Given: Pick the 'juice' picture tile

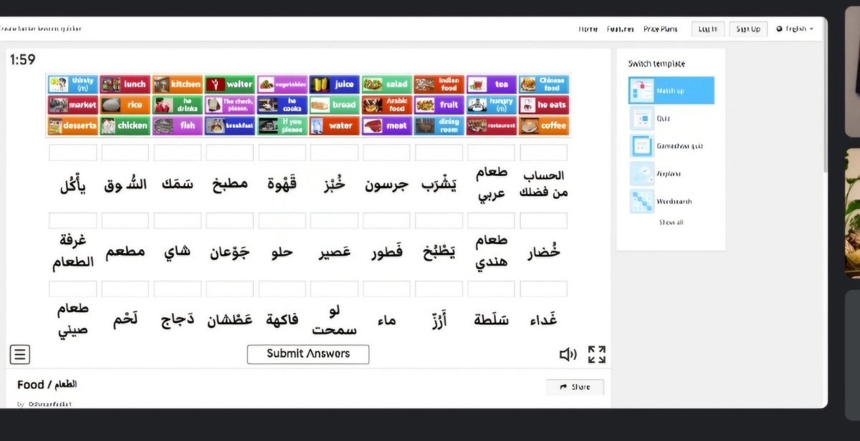Looking at the screenshot, I should (x=335, y=84).
